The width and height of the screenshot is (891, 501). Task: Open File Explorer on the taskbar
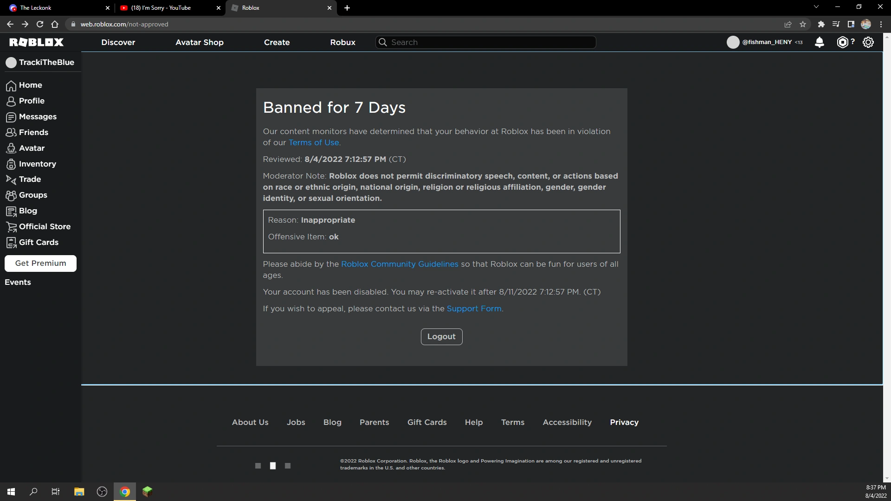(x=79, y=492)
